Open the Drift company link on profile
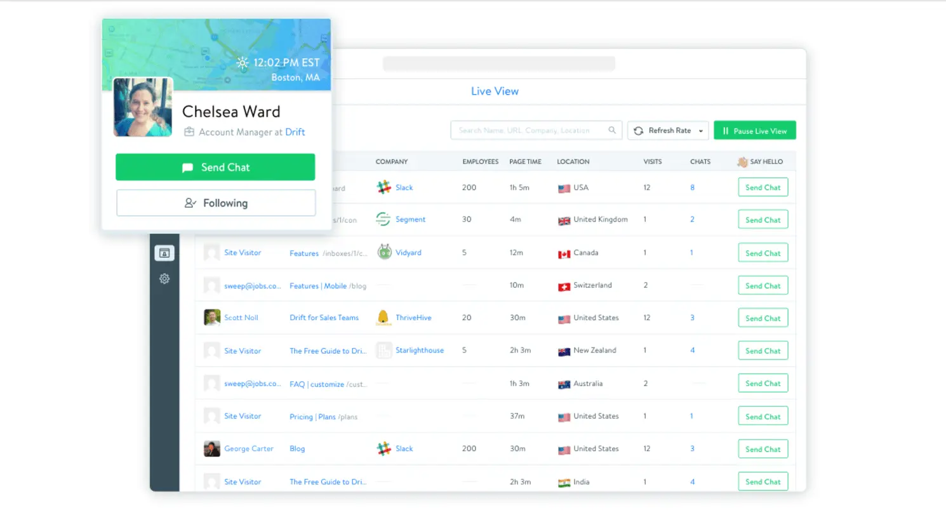 point(295,132)
